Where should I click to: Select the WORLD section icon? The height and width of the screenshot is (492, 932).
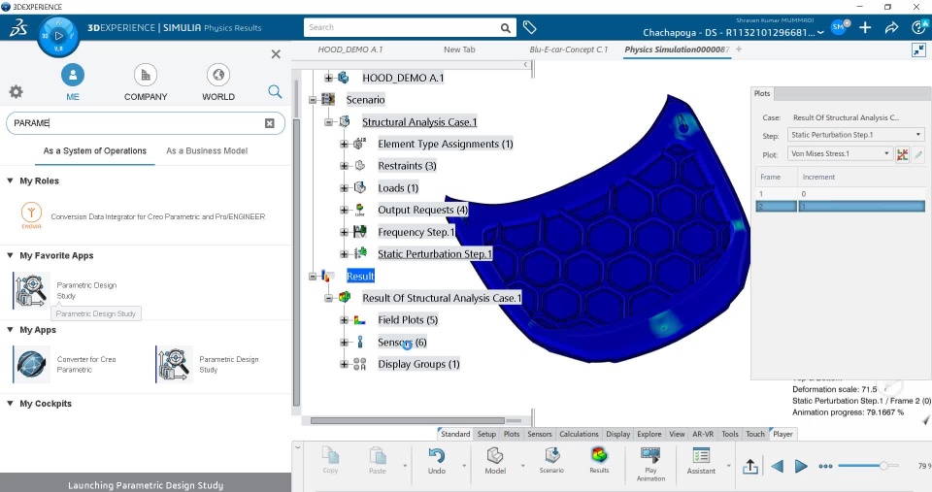coord(218,76)
